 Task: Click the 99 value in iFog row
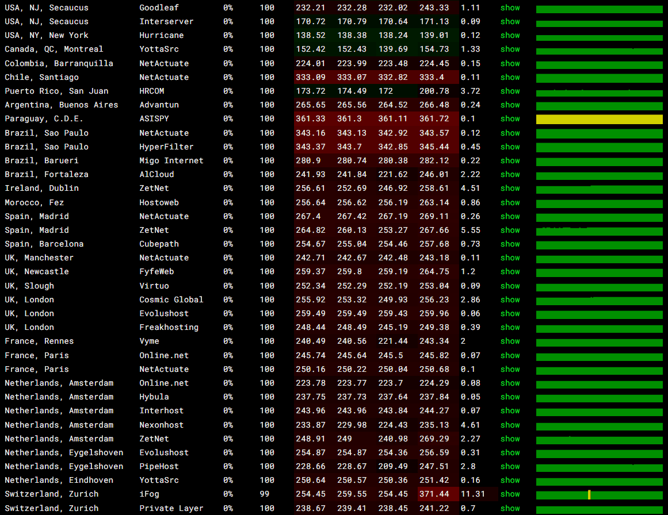point(265,494)
